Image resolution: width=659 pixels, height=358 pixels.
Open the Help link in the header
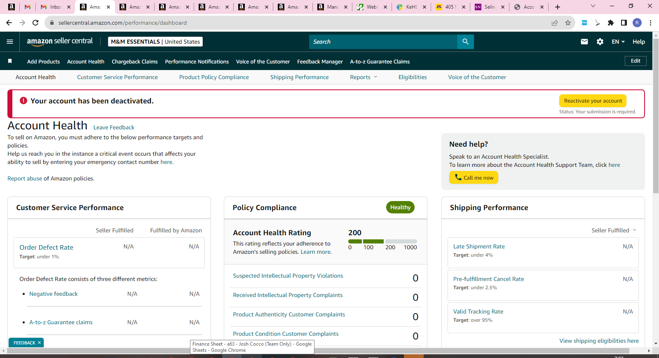click(x=639, y=42)
